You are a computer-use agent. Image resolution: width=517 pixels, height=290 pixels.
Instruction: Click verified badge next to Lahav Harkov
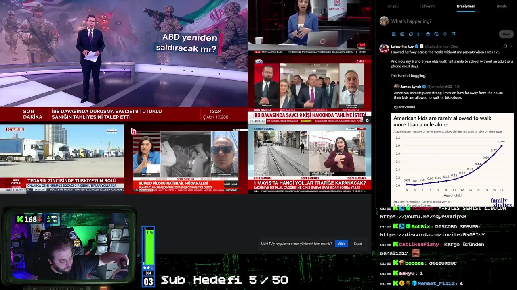(x=416, y=46)
